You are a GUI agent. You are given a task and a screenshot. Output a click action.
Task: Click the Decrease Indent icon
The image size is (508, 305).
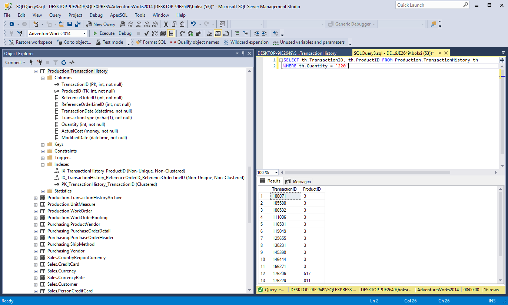tap(256, 33)
